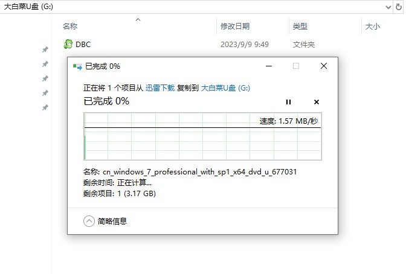Viewport: 406px width, 274px height.
Task: Collapse details via 简略信息 chevron
Action: coord(89,221)
